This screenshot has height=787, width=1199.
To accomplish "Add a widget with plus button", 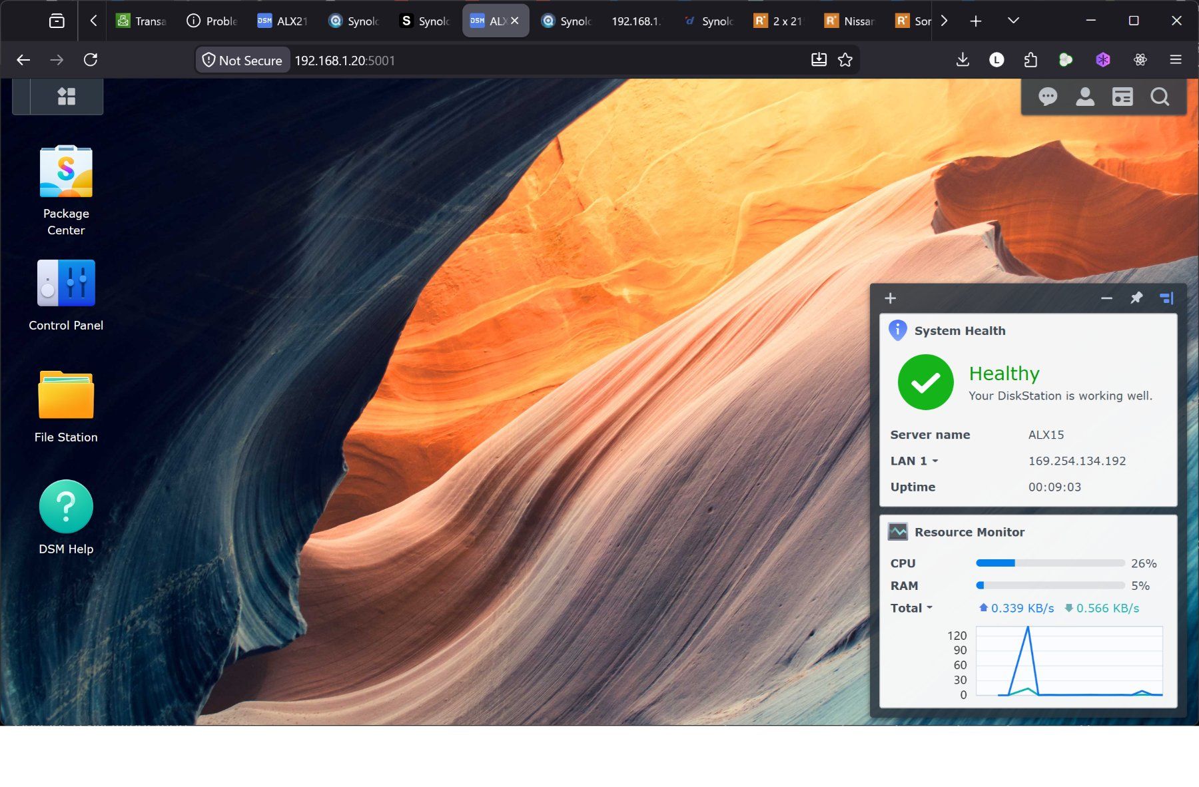I will coord(891,298).
